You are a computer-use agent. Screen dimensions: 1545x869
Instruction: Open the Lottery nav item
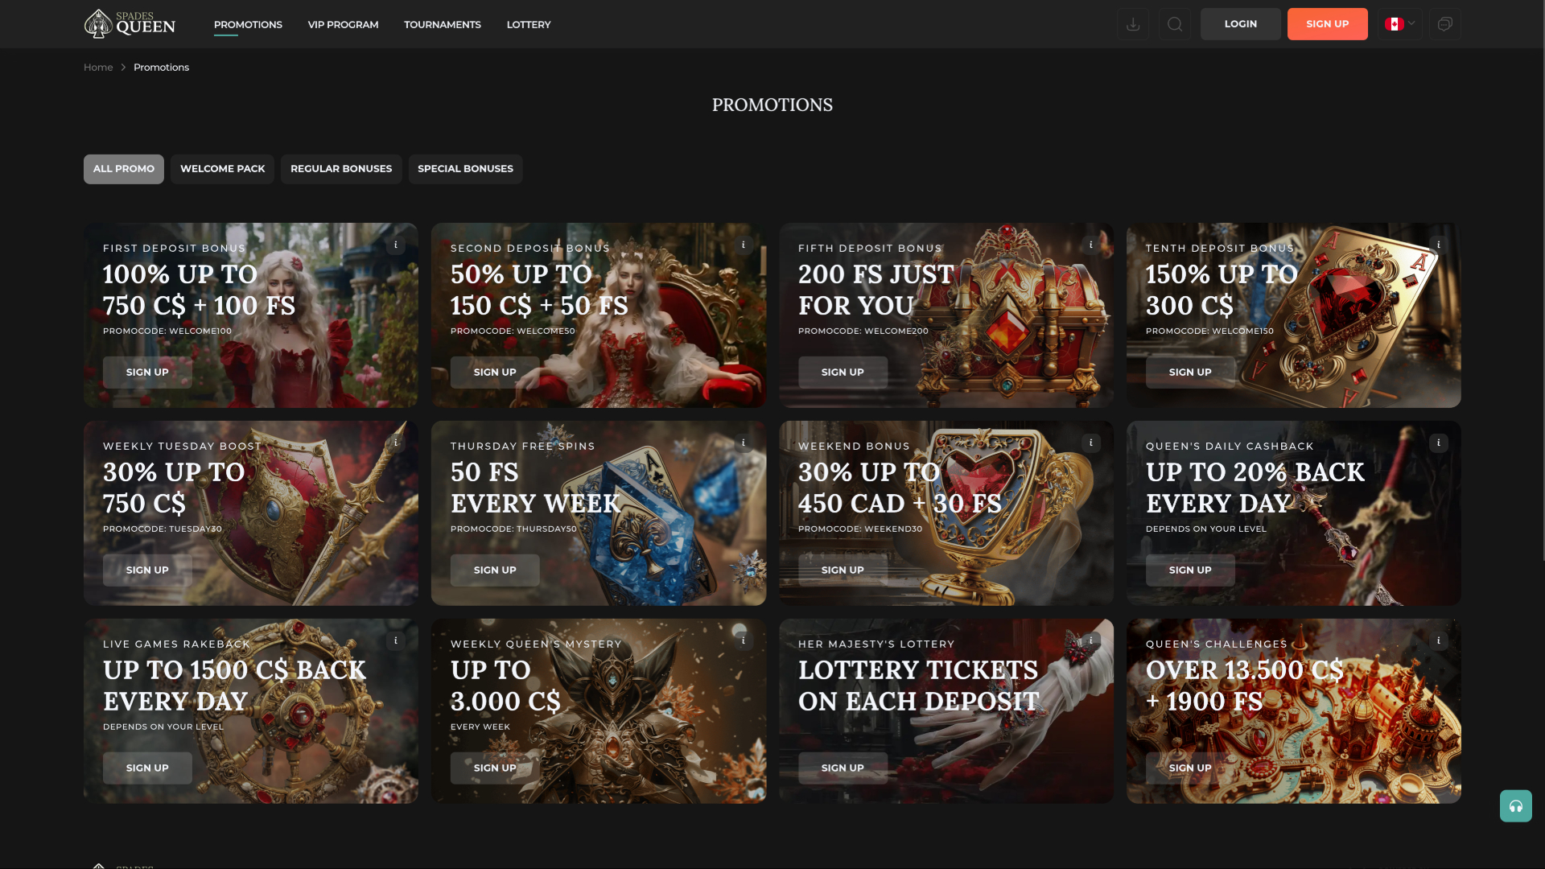[529, 24]
